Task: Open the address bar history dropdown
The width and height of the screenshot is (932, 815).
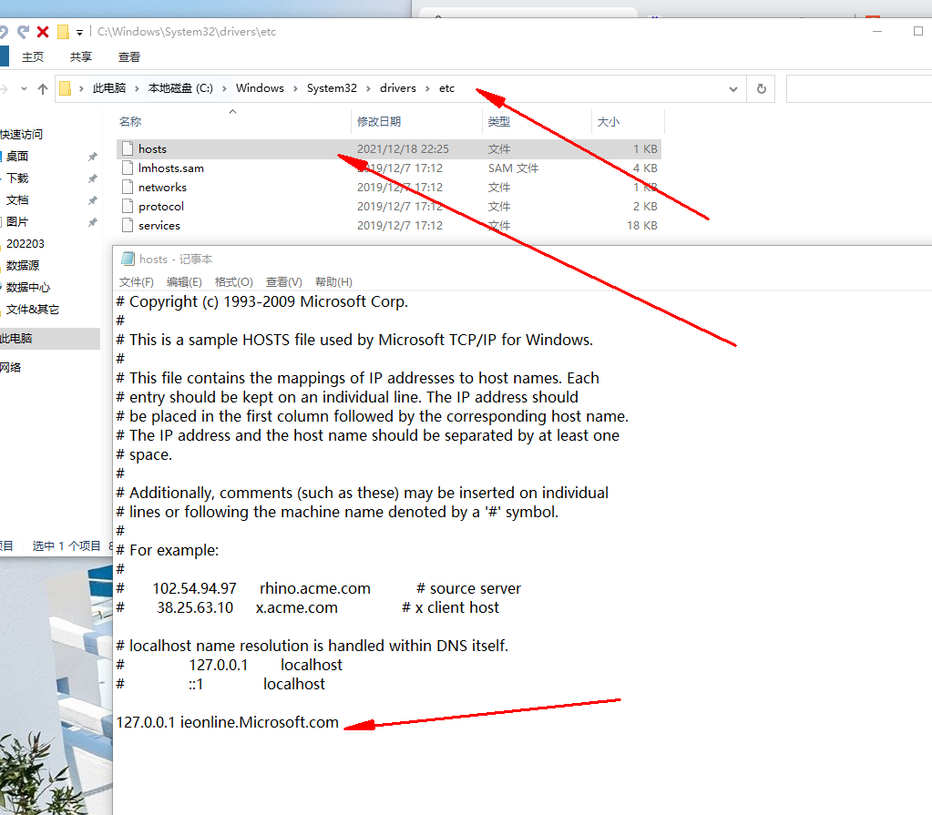Action: 732,89
